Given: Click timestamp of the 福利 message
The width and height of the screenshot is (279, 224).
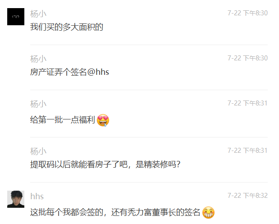Looking at the screenshot, I should pyautogui.click(x=247, y=103).
